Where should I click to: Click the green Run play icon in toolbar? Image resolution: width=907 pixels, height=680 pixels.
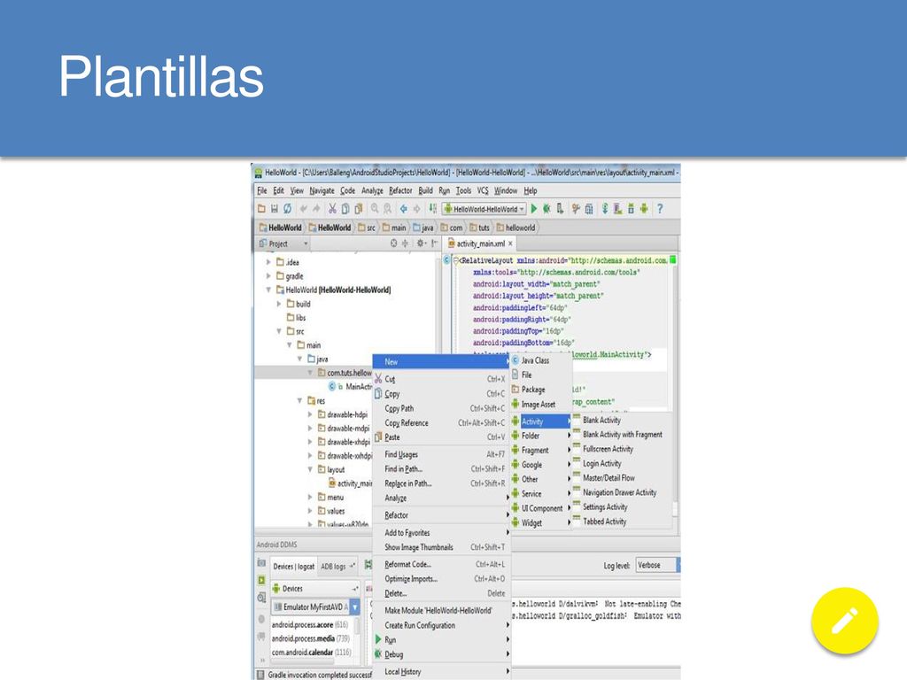tap(534, 209)
